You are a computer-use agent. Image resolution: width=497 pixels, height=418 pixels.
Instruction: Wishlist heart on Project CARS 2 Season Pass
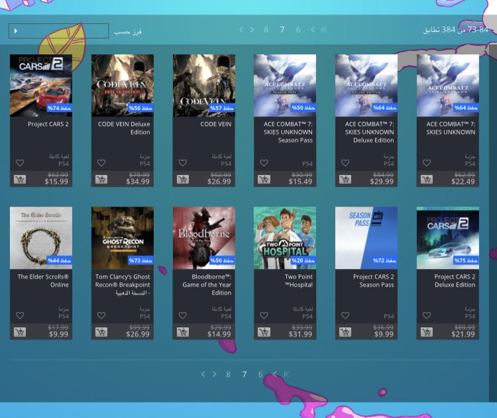point(345,315)
